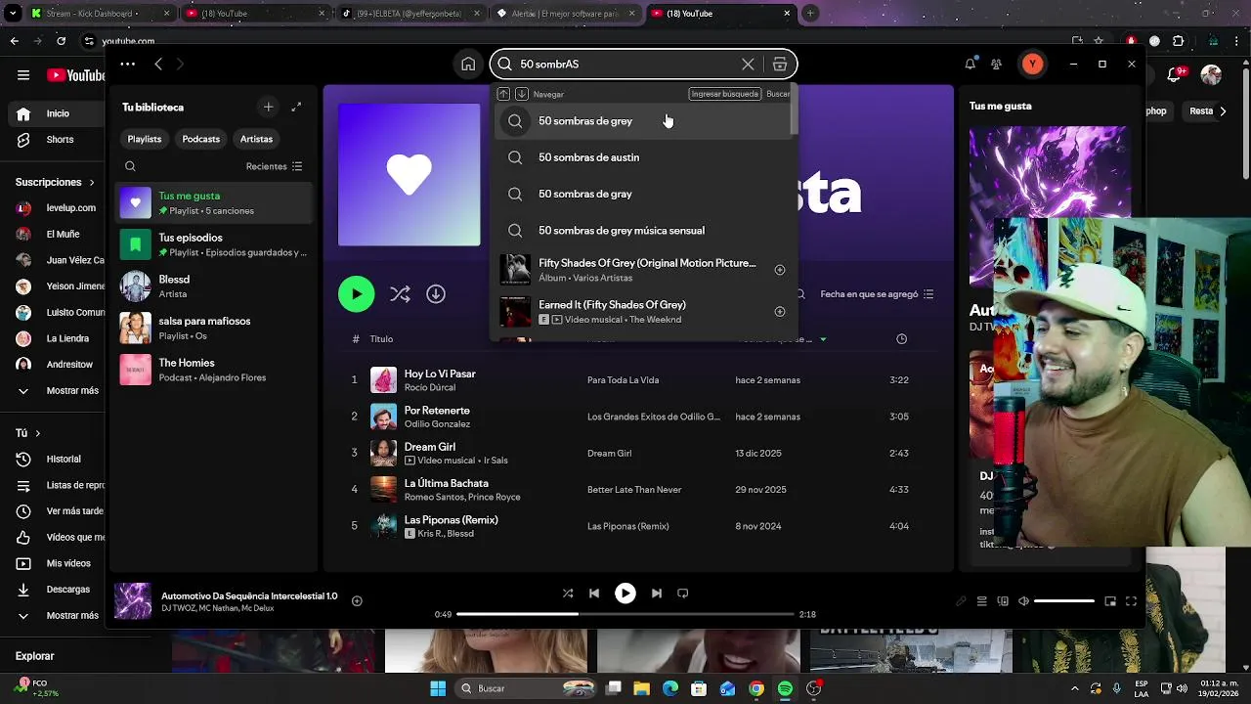Toggle repeat in player bar
The image size is (1251, 704).
coord(683,594)
